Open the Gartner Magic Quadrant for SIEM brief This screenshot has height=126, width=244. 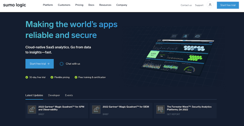pyautogui.click(x=121, y=110)
